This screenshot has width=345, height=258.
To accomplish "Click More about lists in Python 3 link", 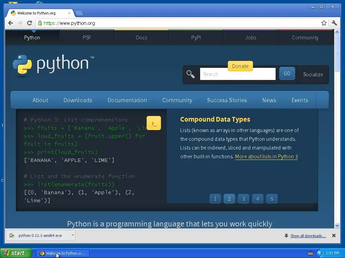I will pos(266,157).
